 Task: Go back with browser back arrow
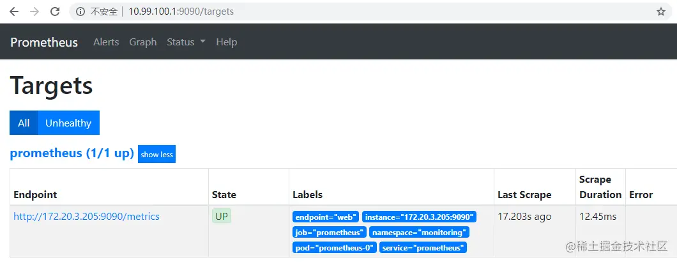(x=14, y=12)
